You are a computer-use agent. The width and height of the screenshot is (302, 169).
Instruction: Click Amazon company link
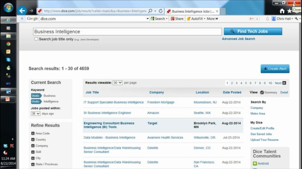coord(153,113)
